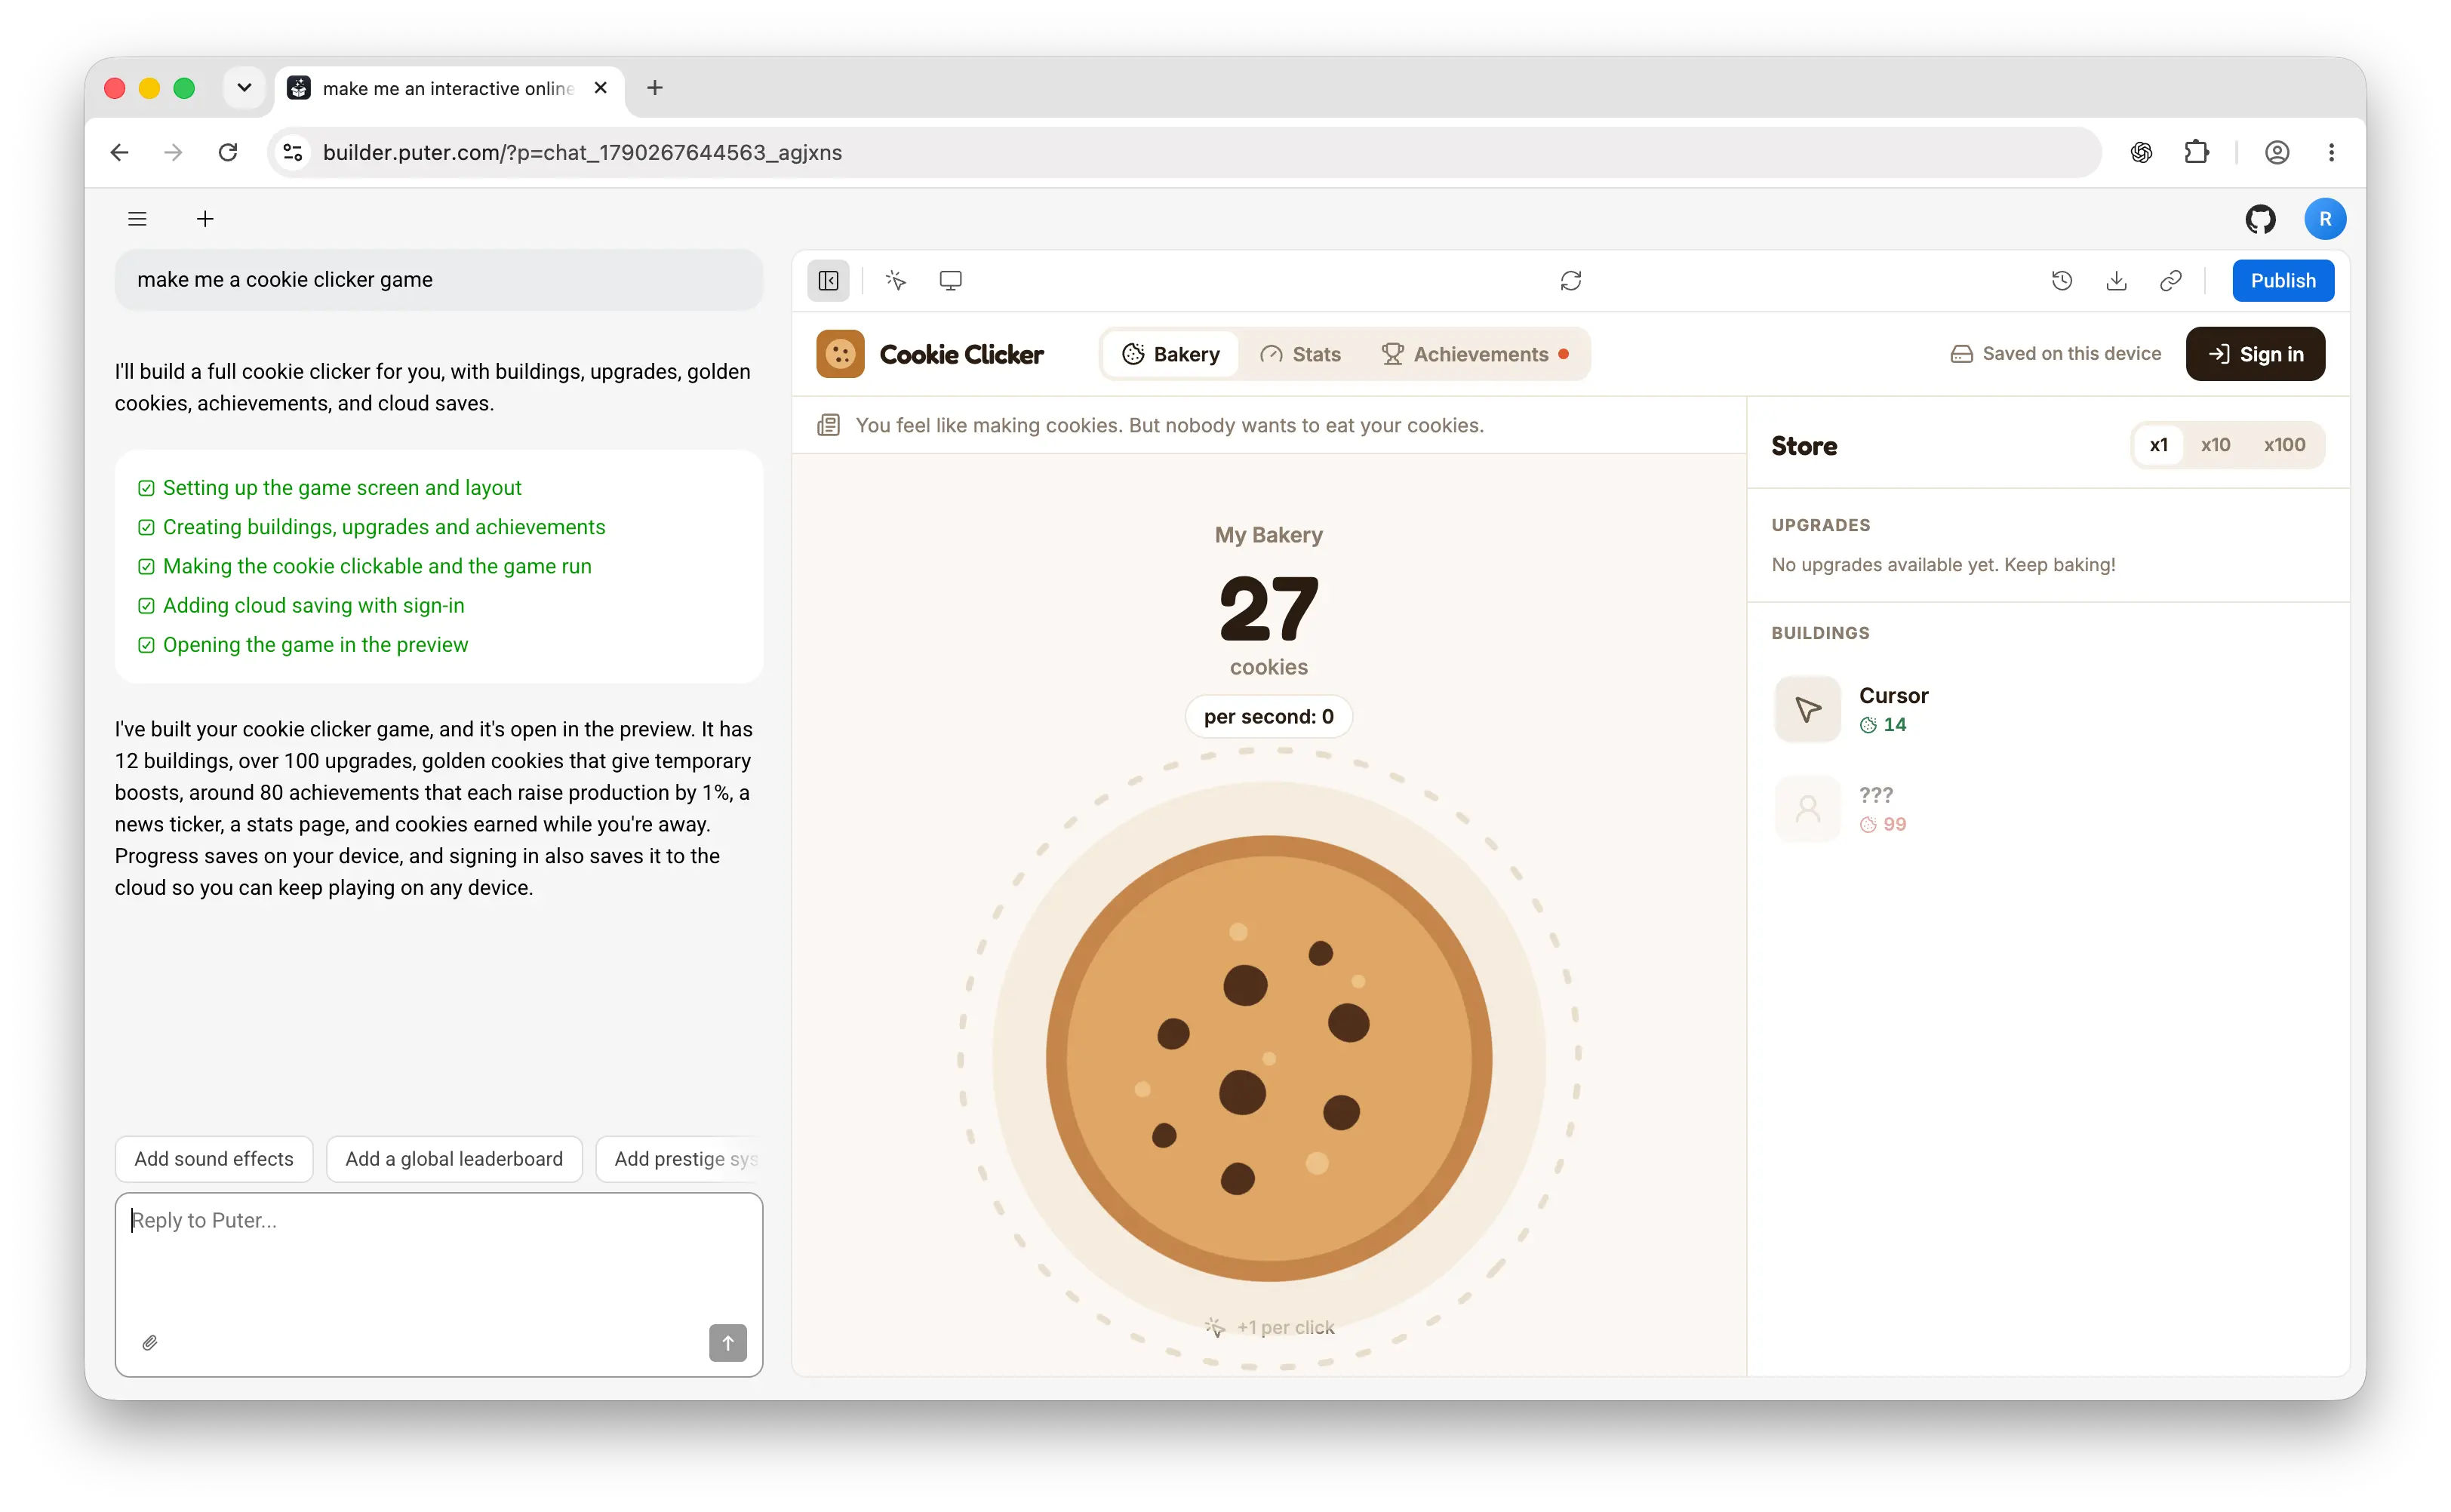Click the locked ??? building costing 99
Viewport: 2451px width, 1512px height.
pos(2047,809)
